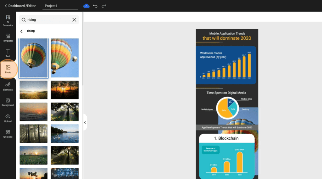This screenshot has width=322, height=179.
Task: Collapse the side panel with chevron
Action: coord(85,122)
